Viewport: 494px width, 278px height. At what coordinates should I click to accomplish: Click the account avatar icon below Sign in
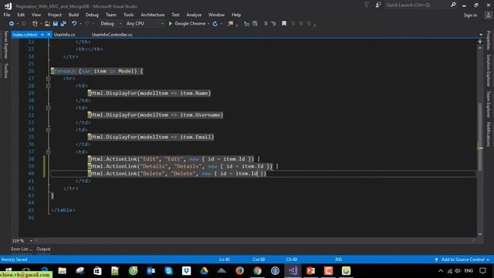coord(489,15)
